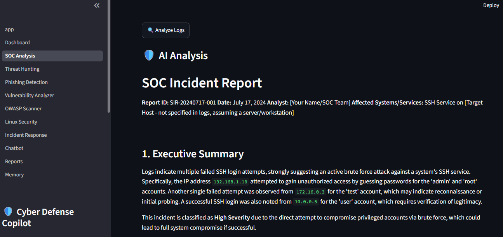Click the 1. Executive Summary heading
Screen dimensions: 503x237
click(x=193, y=154)
